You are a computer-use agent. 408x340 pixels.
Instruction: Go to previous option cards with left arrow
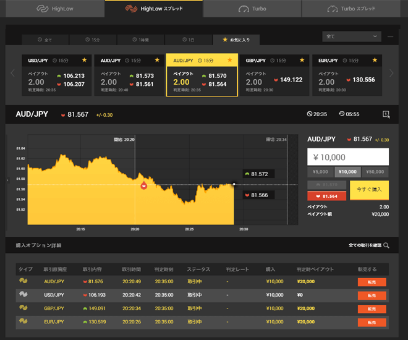click(12, 73)
